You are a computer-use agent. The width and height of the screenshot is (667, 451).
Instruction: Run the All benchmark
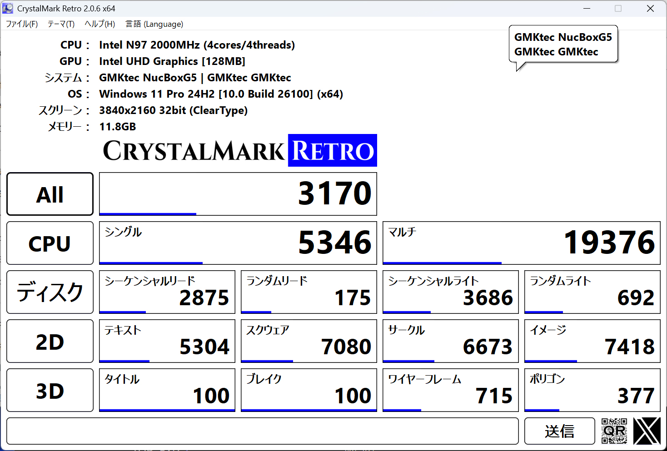tap(50, 193)
